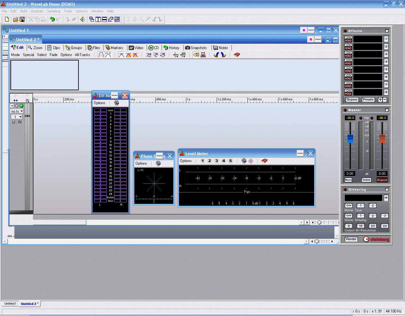Click the globe icon in Phase Scope window
Screen dimensions: 405x316
(x=158, y=163)
